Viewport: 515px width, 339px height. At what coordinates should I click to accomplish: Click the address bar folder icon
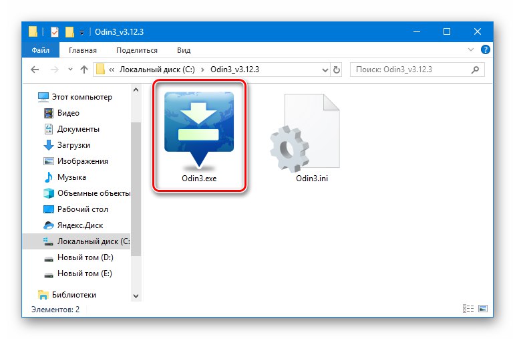coord(100,70)
